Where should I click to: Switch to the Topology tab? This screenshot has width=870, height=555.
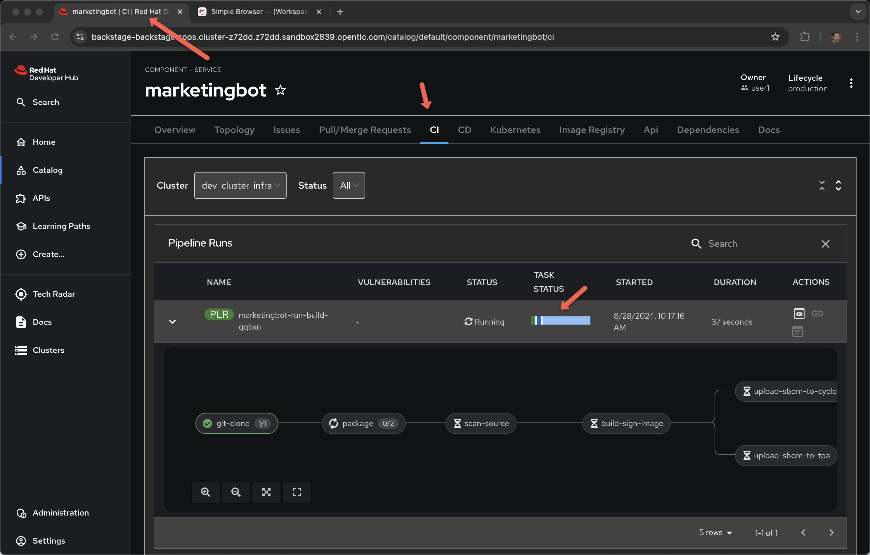[234, 130]
